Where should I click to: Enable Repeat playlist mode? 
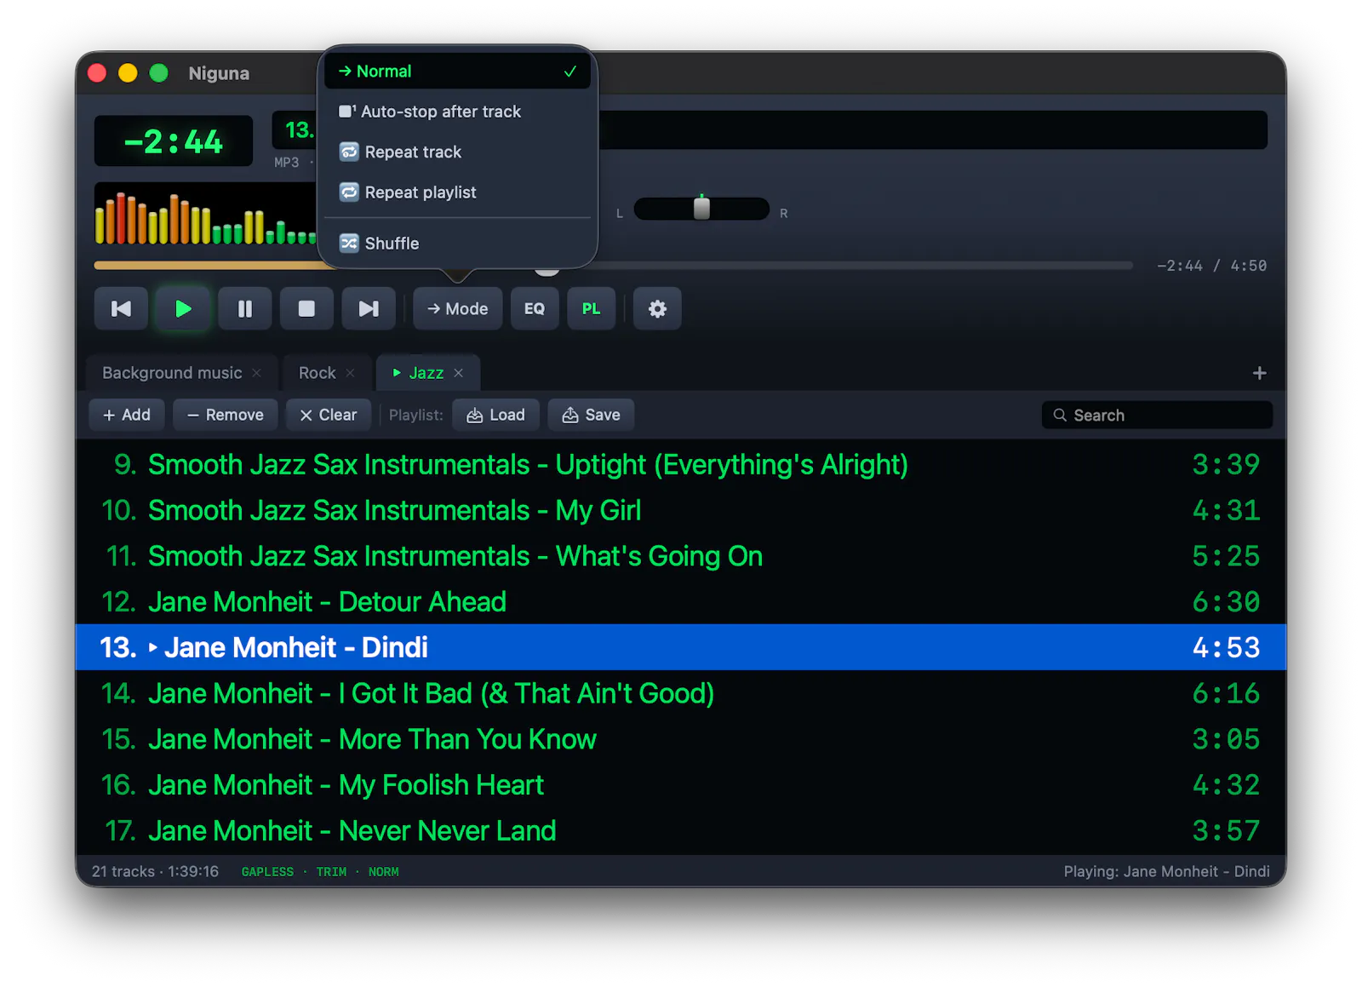458,192
